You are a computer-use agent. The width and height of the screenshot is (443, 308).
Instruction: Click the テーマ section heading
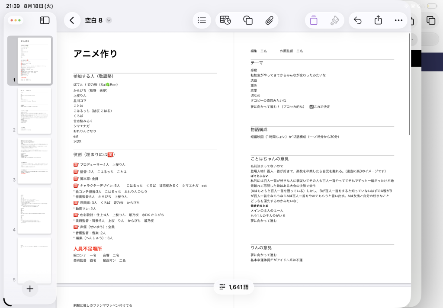pos(257,63)
